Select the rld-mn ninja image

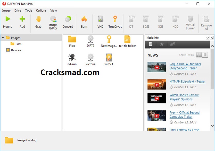[x=72, y=57]
